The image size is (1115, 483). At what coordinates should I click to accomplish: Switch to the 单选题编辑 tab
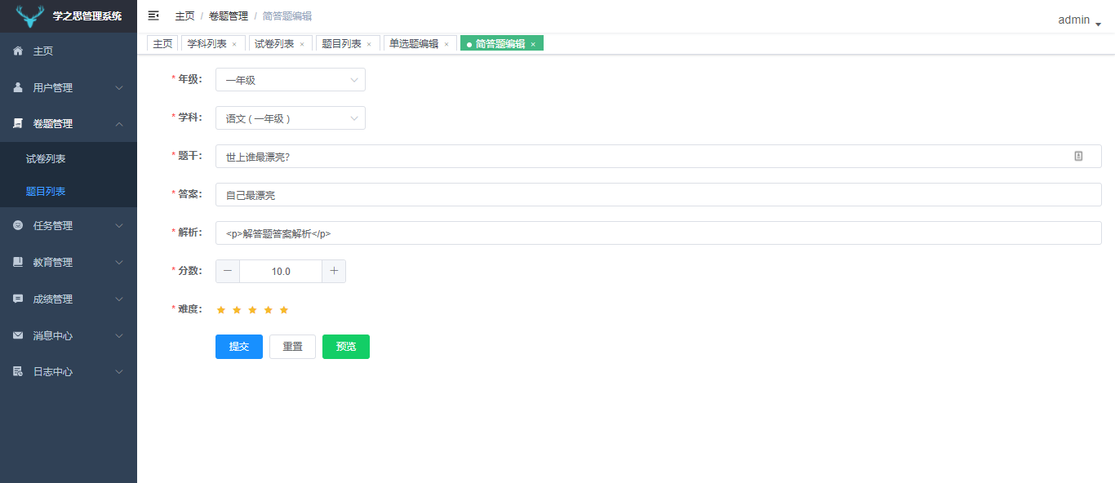click(415, 42)
